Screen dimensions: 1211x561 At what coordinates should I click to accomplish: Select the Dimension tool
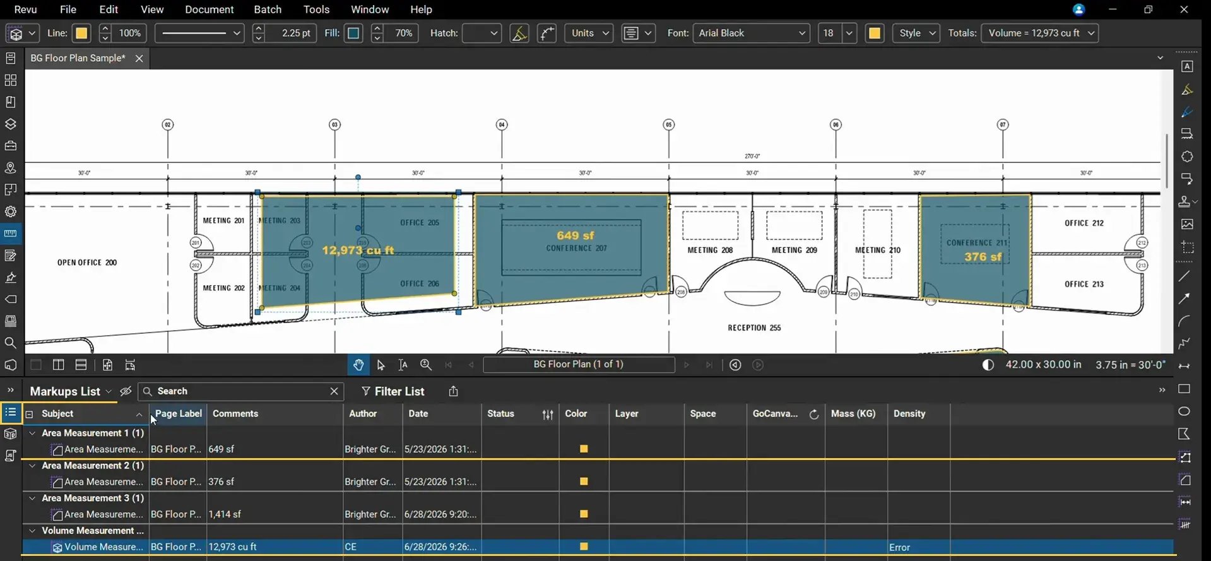click(x=1184, y=366)
